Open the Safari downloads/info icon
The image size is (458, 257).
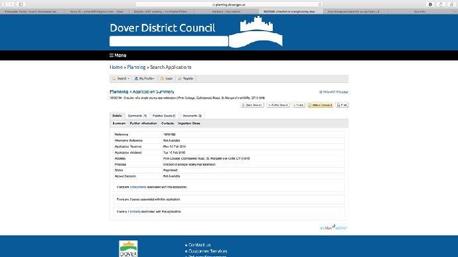click(430, 5)
